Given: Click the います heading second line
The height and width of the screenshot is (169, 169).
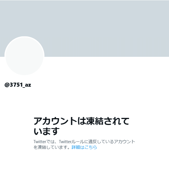Looking at the screenshot, I should point(47,131).
